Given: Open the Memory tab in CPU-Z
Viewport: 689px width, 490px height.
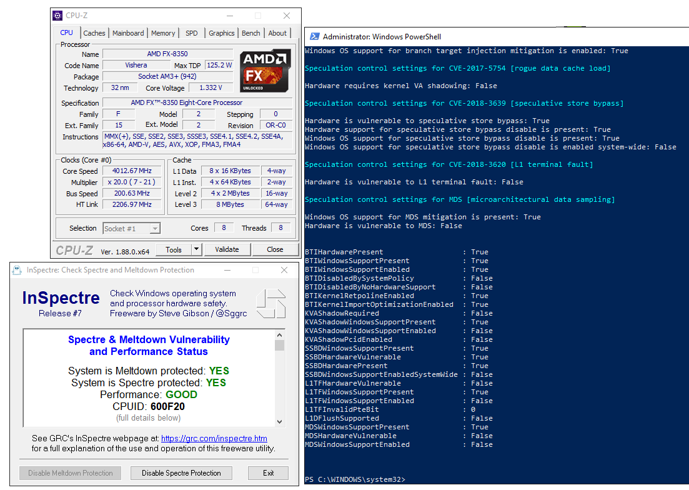Looking at the screenshot, I should coord(163,33).
